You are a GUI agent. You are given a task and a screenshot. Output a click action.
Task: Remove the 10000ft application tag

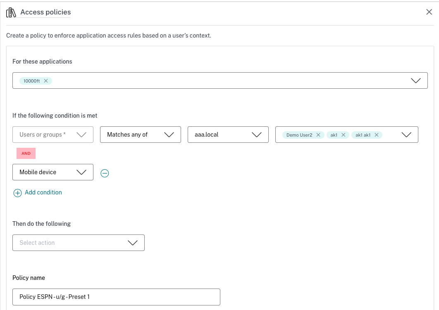[x=46, y=81]
